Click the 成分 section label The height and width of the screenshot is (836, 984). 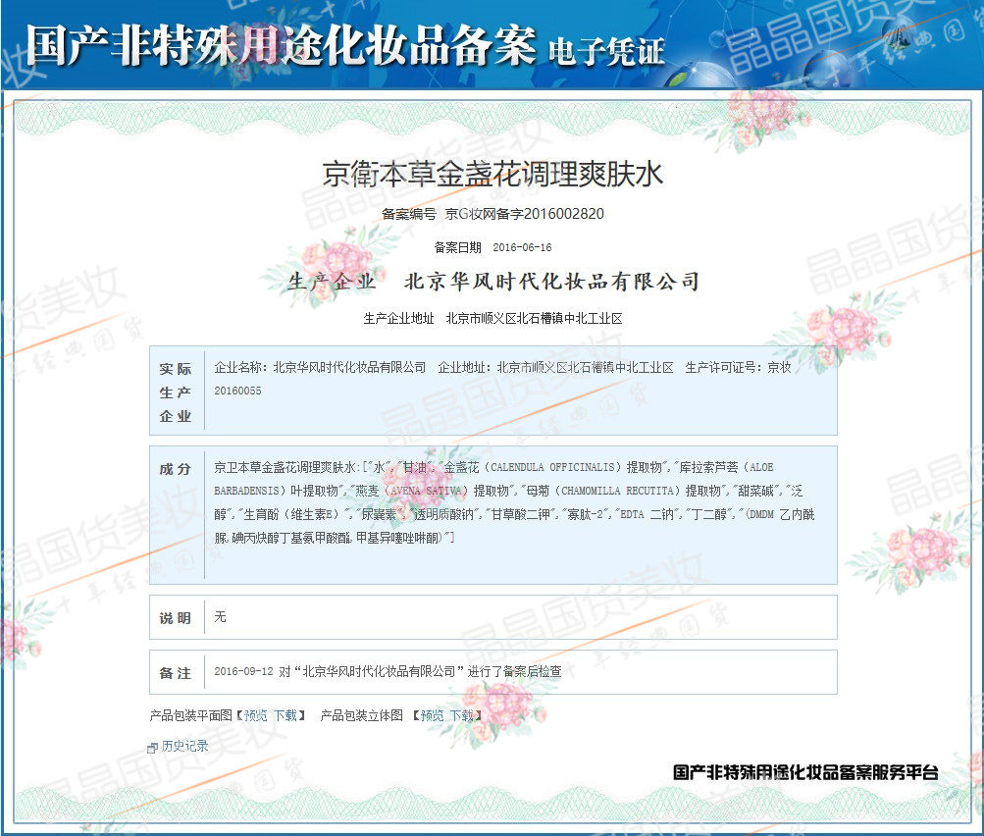point(175,469)
